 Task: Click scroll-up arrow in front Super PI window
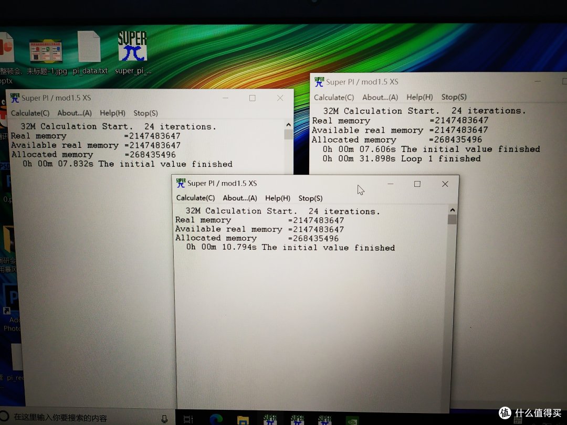[453, 210]
